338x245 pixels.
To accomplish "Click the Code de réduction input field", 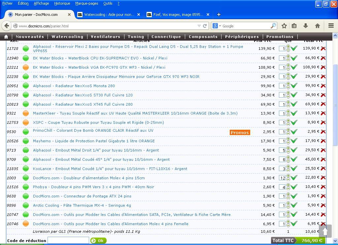I will (x=68, y=240).
